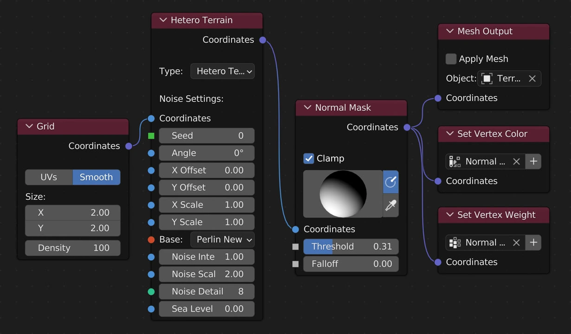Collapse the Normal Mask node

click(x=307, y=107)
